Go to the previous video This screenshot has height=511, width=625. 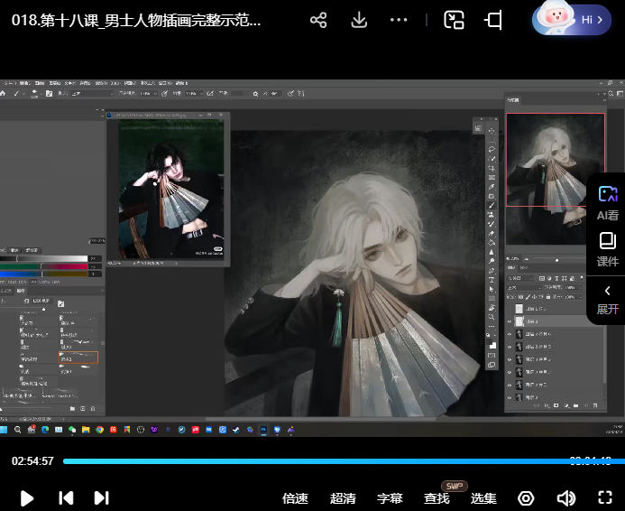tap(66, 497)
